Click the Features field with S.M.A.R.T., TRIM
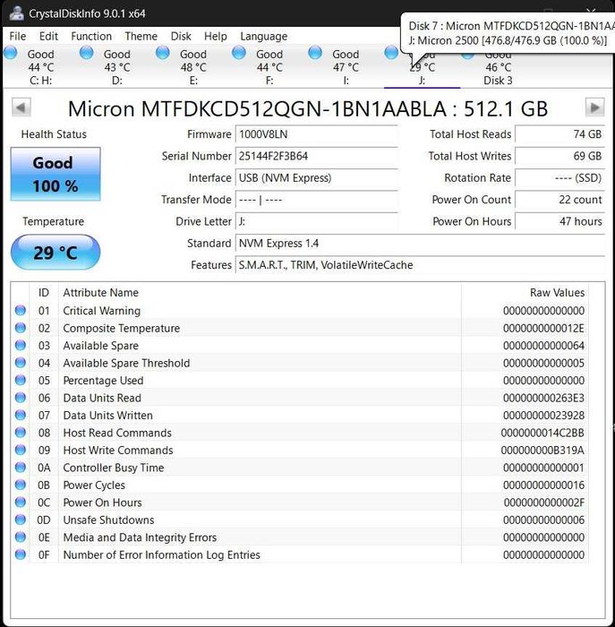This screenshot has height=627, width=615. click(420, 265)
